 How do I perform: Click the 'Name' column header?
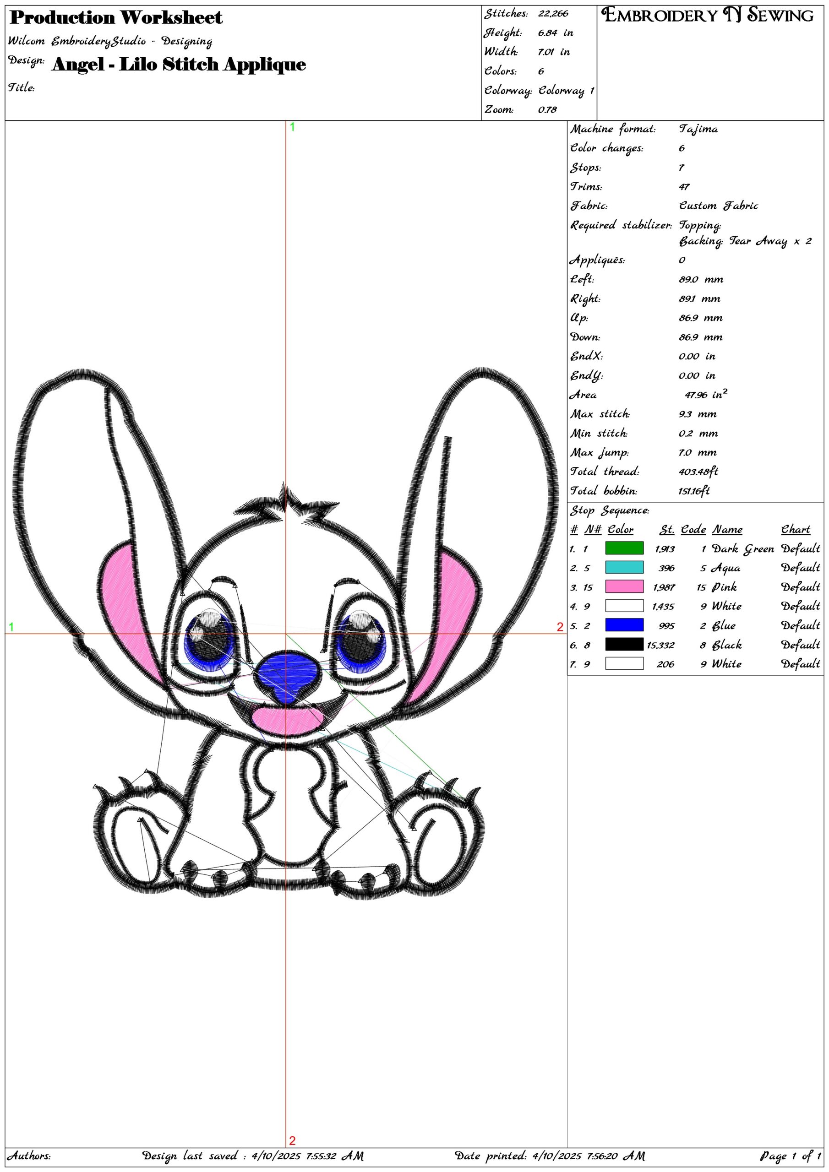(x=727, y=529)
